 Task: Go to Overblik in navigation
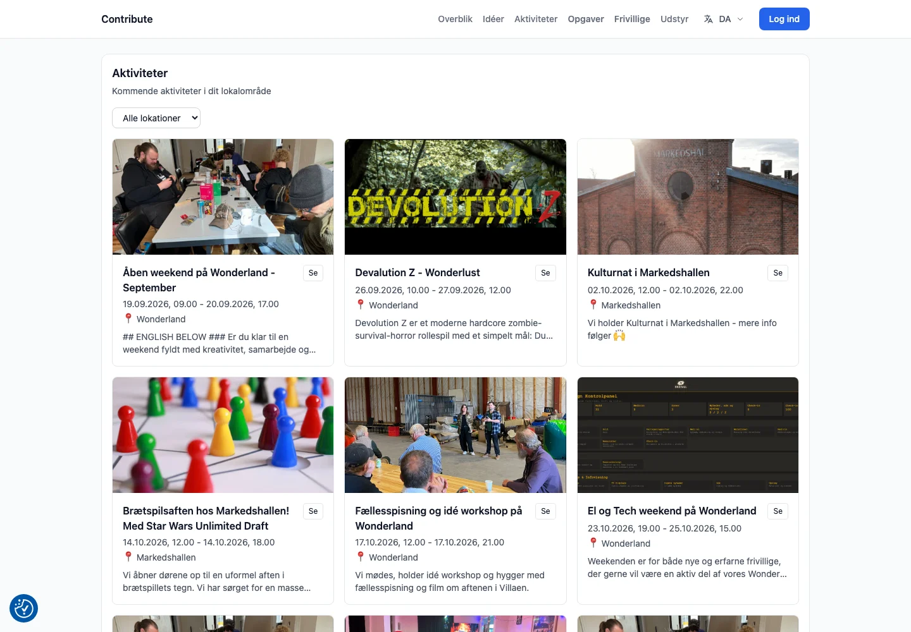click(455, 19)
